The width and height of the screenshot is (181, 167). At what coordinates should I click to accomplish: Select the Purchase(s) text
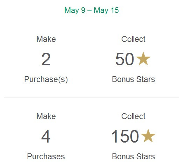point(46,80)
